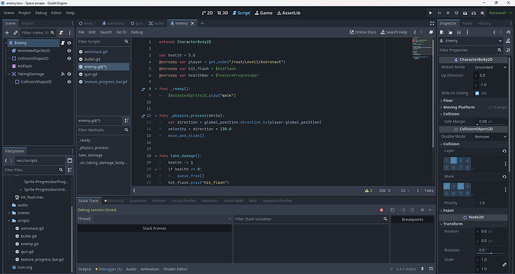515x274 pixels.
Task: Click the debugger skip breakpoints red icon
Action: tap(381, 210)
